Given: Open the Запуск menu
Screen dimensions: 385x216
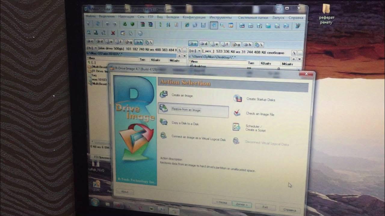Looking at the screenshot, I should 278,18.
